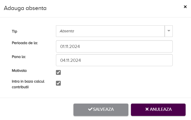
Task: Open the Tip combo box showing Absenta
Action: pos(110,31)
